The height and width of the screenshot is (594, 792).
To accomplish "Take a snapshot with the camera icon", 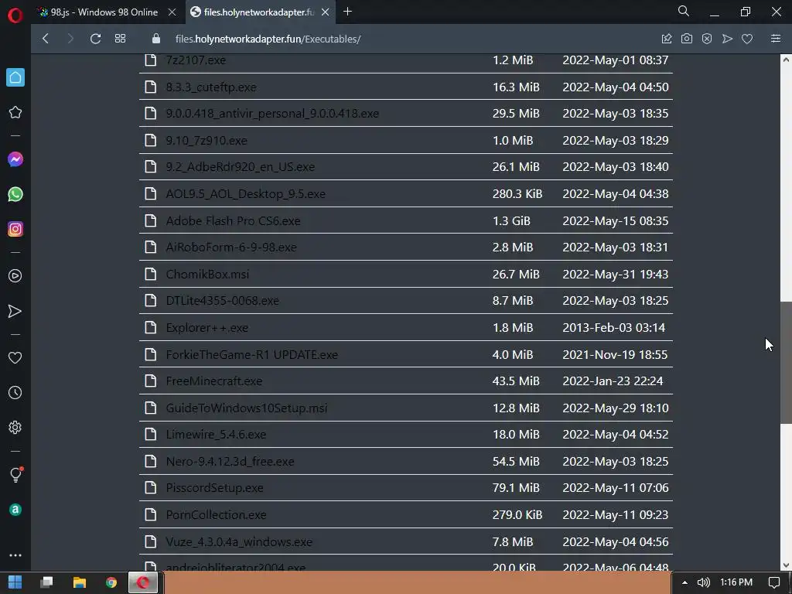I will 687,39.
